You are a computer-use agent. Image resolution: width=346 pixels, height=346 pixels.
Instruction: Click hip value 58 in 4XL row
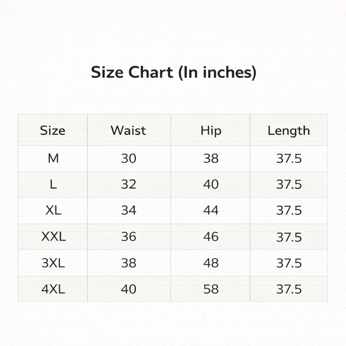pyautogui.click(x=210, y=289)
